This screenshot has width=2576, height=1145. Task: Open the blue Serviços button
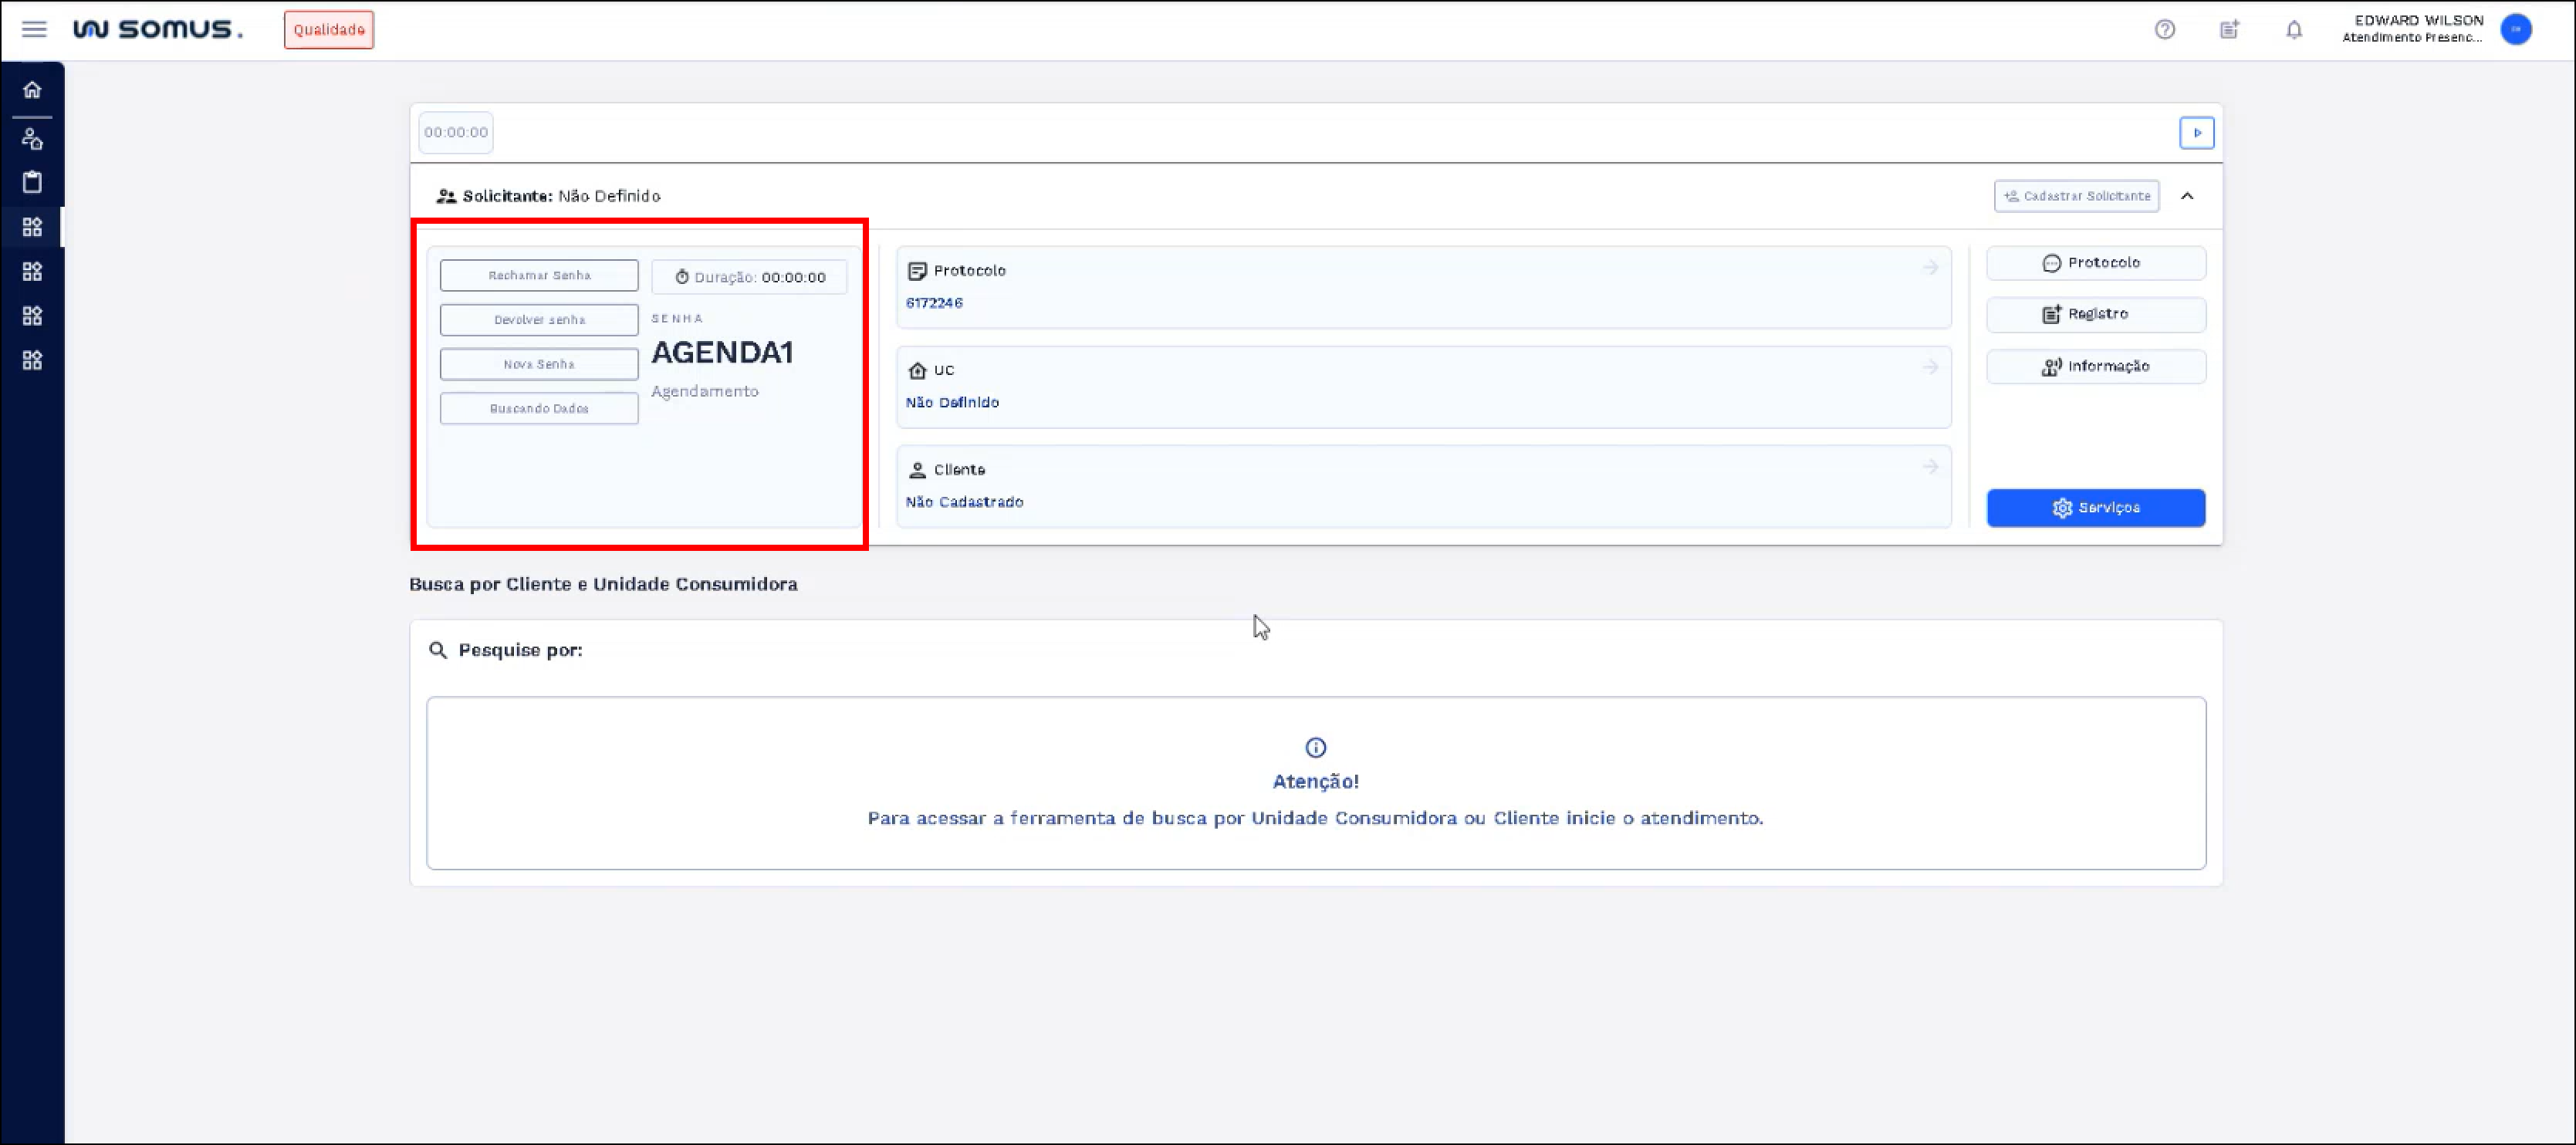click(2095, 508)
